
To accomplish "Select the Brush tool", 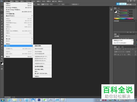I will (2, 28).
